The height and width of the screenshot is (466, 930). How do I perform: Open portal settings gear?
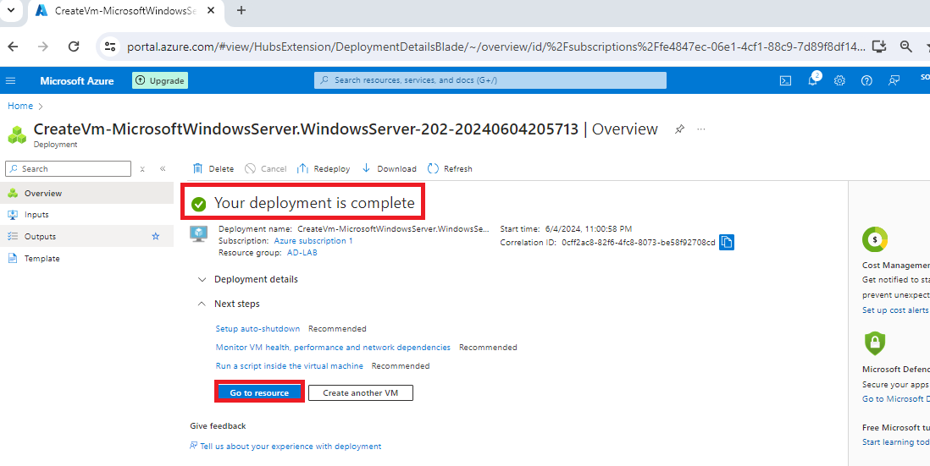click(839, 81)
